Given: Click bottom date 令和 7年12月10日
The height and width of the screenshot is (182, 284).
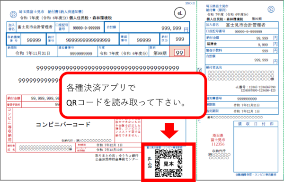Looking at the screenshot, I should (109, 150).
